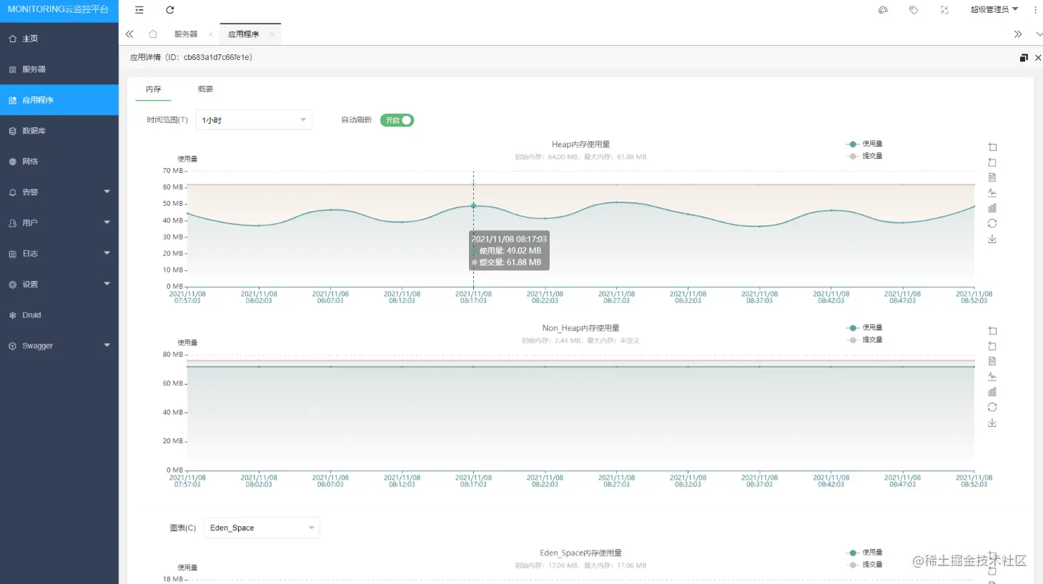Open data view for the Heap chart
Screen dimensions: 1043x584
click(992, 178)
